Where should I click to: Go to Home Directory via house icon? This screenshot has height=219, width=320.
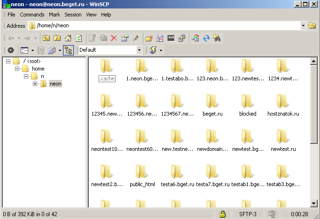pos(68,38)
